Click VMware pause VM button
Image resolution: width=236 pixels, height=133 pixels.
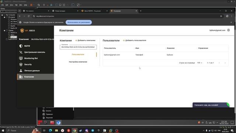tap(31, 5)
